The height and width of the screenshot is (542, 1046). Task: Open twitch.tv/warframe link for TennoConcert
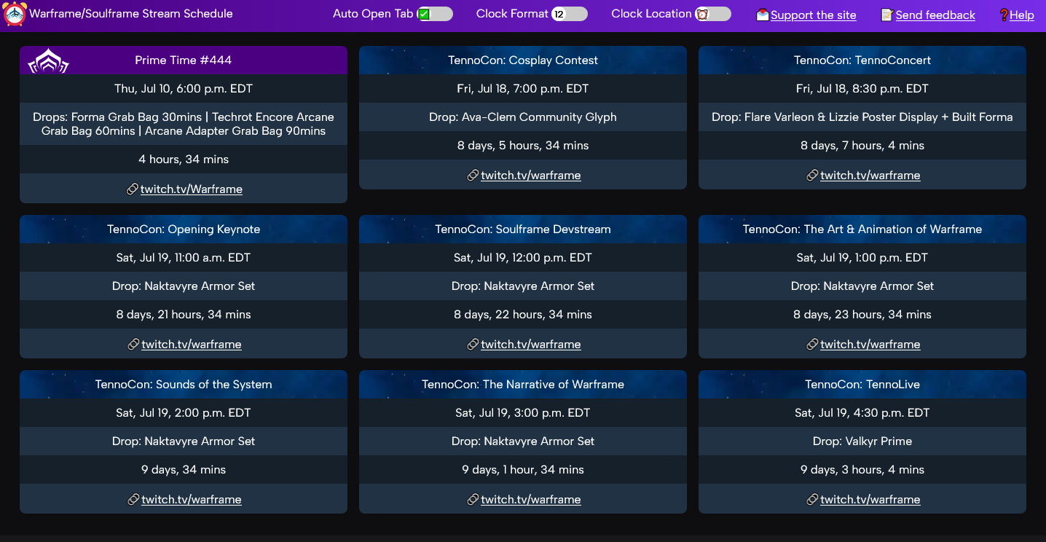pos(870,175)
